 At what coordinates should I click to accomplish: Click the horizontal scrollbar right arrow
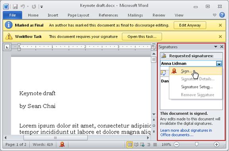(x=148, y=138)
